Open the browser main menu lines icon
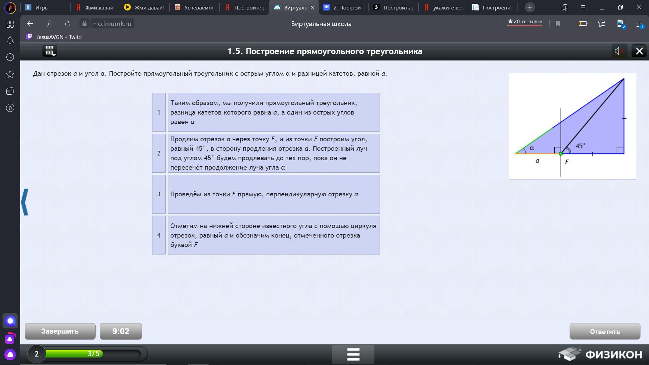 [x=583, y=7]
